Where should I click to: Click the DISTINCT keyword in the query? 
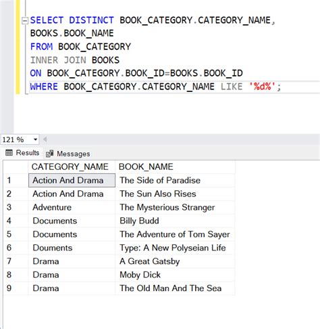tap(91, 20)
